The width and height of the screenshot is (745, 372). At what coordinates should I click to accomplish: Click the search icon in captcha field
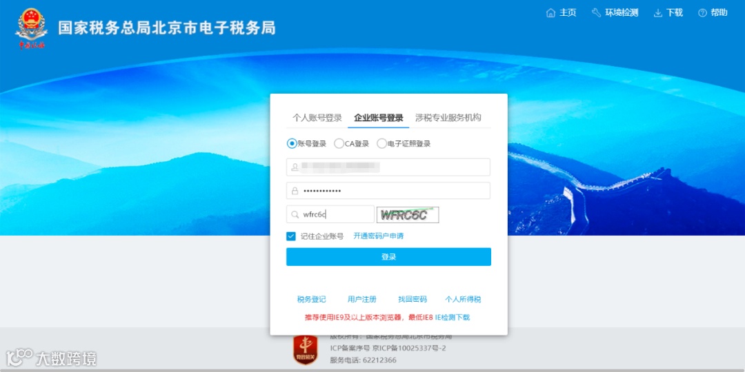[x=295, y=214]
